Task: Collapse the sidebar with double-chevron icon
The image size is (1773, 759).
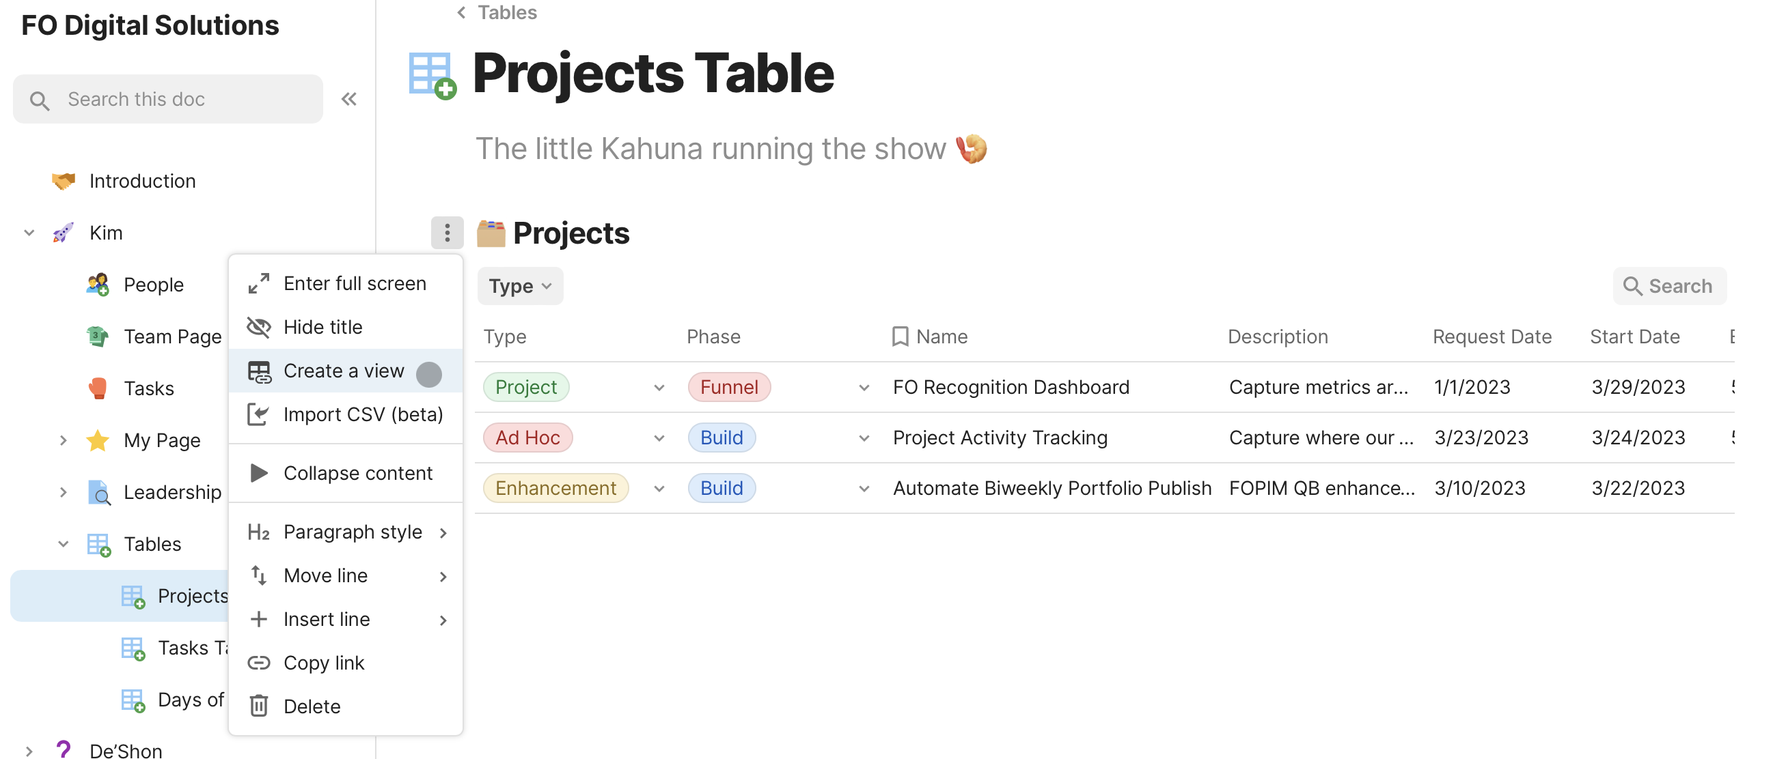Action: 349,99
